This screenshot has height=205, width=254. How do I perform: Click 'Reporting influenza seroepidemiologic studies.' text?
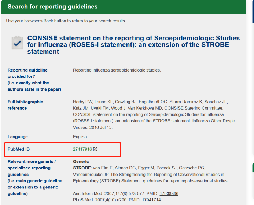coord(117,70)
